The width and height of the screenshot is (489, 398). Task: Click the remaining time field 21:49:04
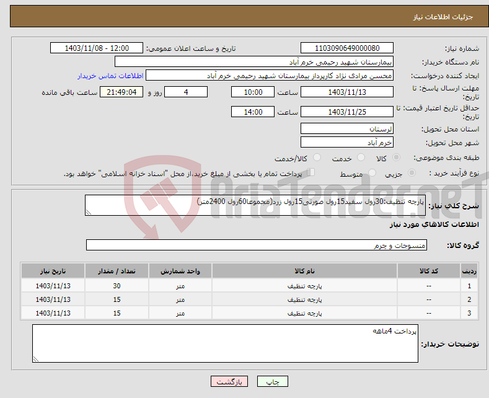point(121,92)
